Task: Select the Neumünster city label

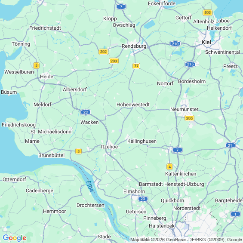Action: click(x=184, y=109)
